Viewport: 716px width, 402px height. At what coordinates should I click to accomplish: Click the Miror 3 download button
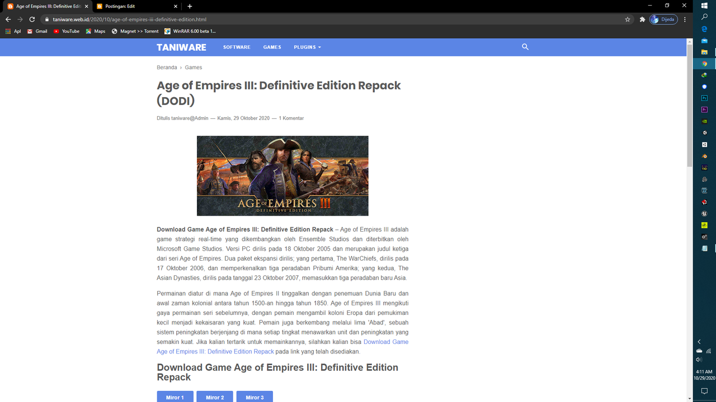click(x=255, y=397)
